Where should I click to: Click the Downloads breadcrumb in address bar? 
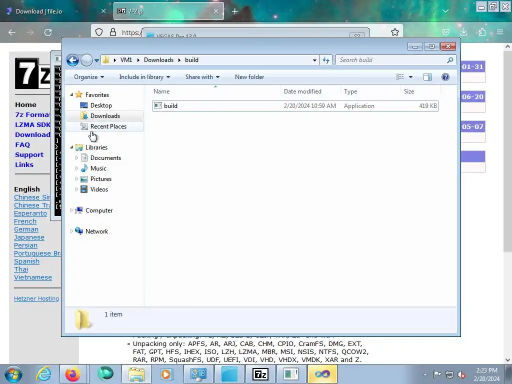tap(158, 60)
